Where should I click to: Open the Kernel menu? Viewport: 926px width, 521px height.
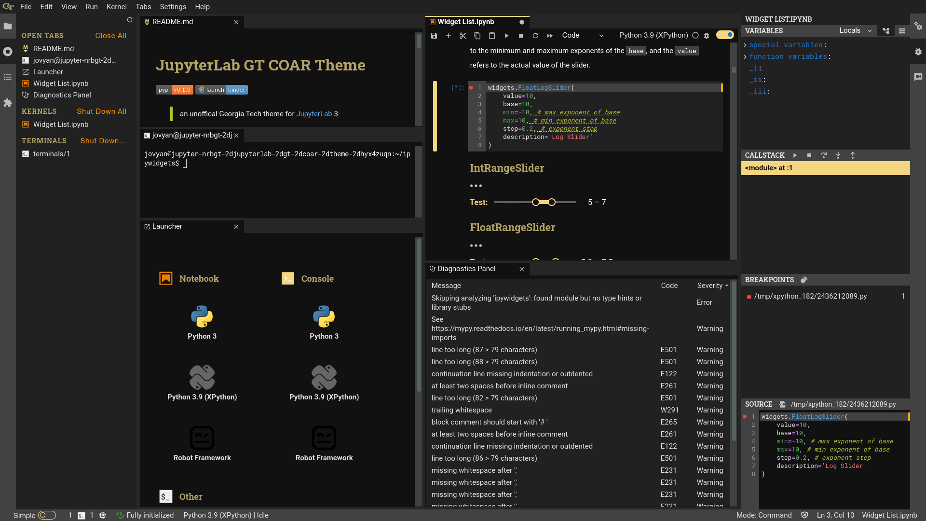pyautogui.click(x=116, y=7)
